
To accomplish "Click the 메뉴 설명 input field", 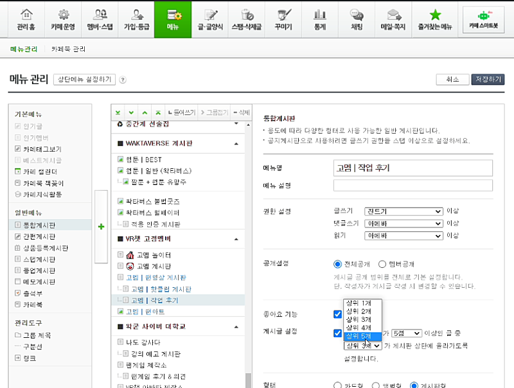I will [412, 185].
